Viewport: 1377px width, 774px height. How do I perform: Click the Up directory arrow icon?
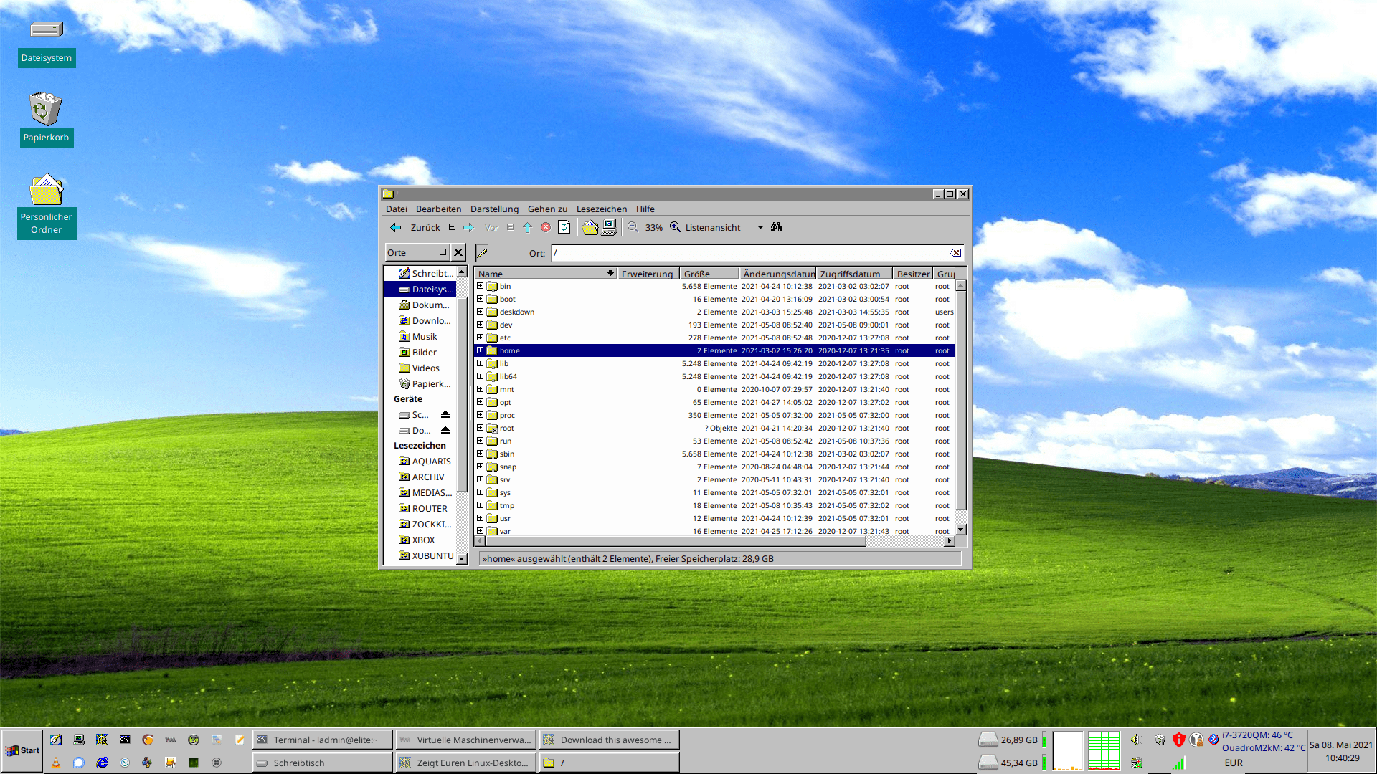(528, 226)
